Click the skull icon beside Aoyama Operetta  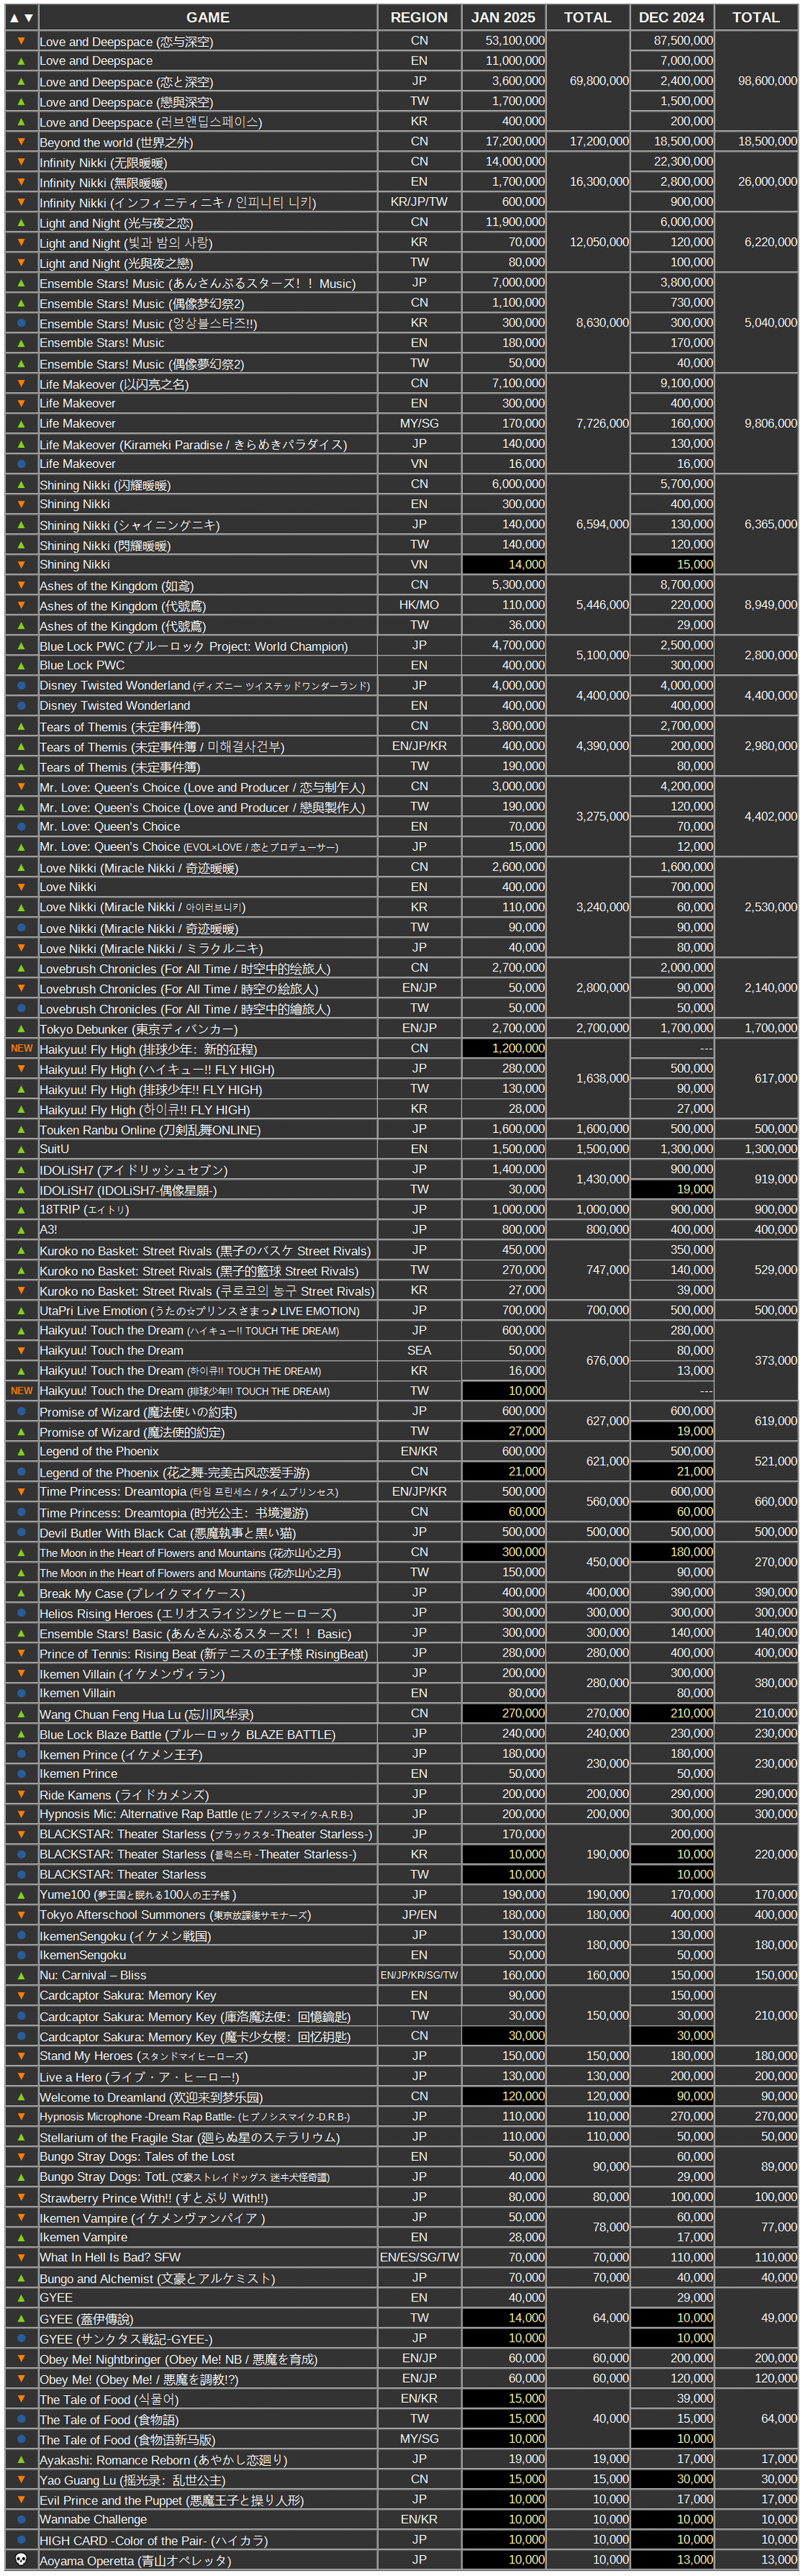[x=21, y=2560]
